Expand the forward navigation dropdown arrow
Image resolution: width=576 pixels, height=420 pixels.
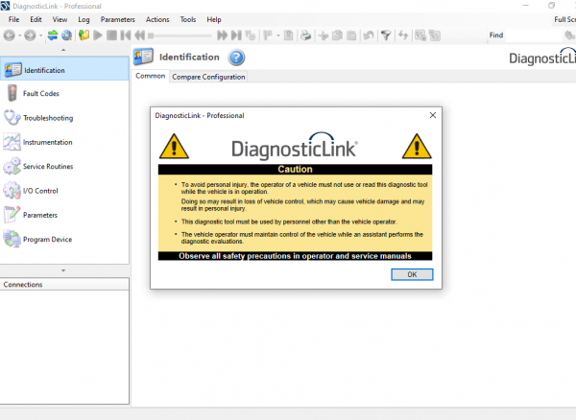[40, 35]
